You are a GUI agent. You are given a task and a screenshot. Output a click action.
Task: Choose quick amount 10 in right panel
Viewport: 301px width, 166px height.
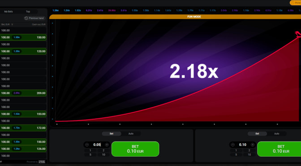[249, 155]
